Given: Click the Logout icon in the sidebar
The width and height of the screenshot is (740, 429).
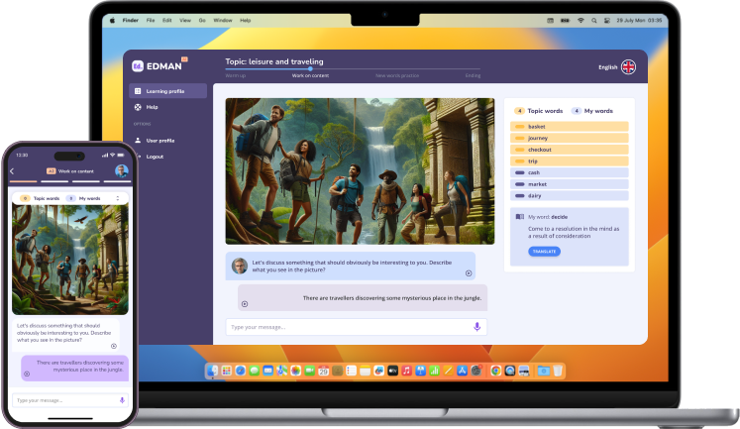Looking at the screenshot, I should click(x=138, y=157).
